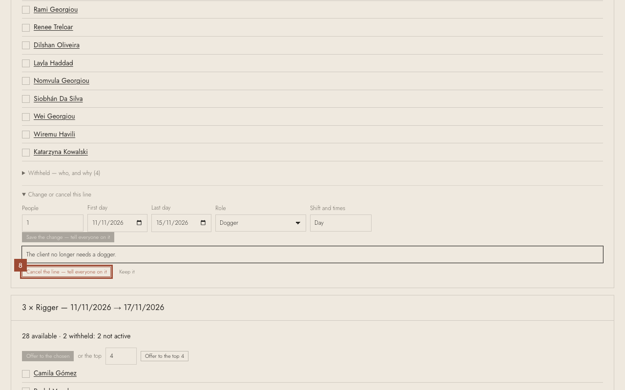Open the Katarzyna Kowalski link
Viewport: 625px width, 390px height.
tap(61, 152)
